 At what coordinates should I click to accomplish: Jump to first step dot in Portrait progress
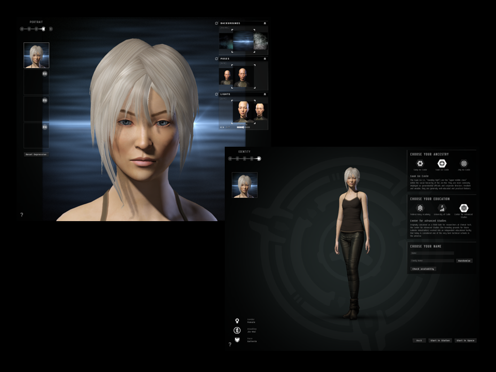[x=22, y=29]
